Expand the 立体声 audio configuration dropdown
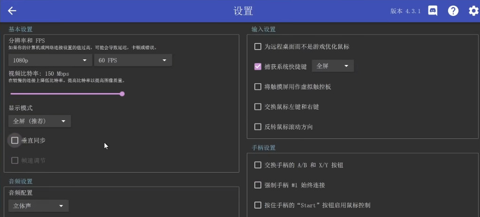This screenshot has height=217, width=480. [x=38, y=206]
